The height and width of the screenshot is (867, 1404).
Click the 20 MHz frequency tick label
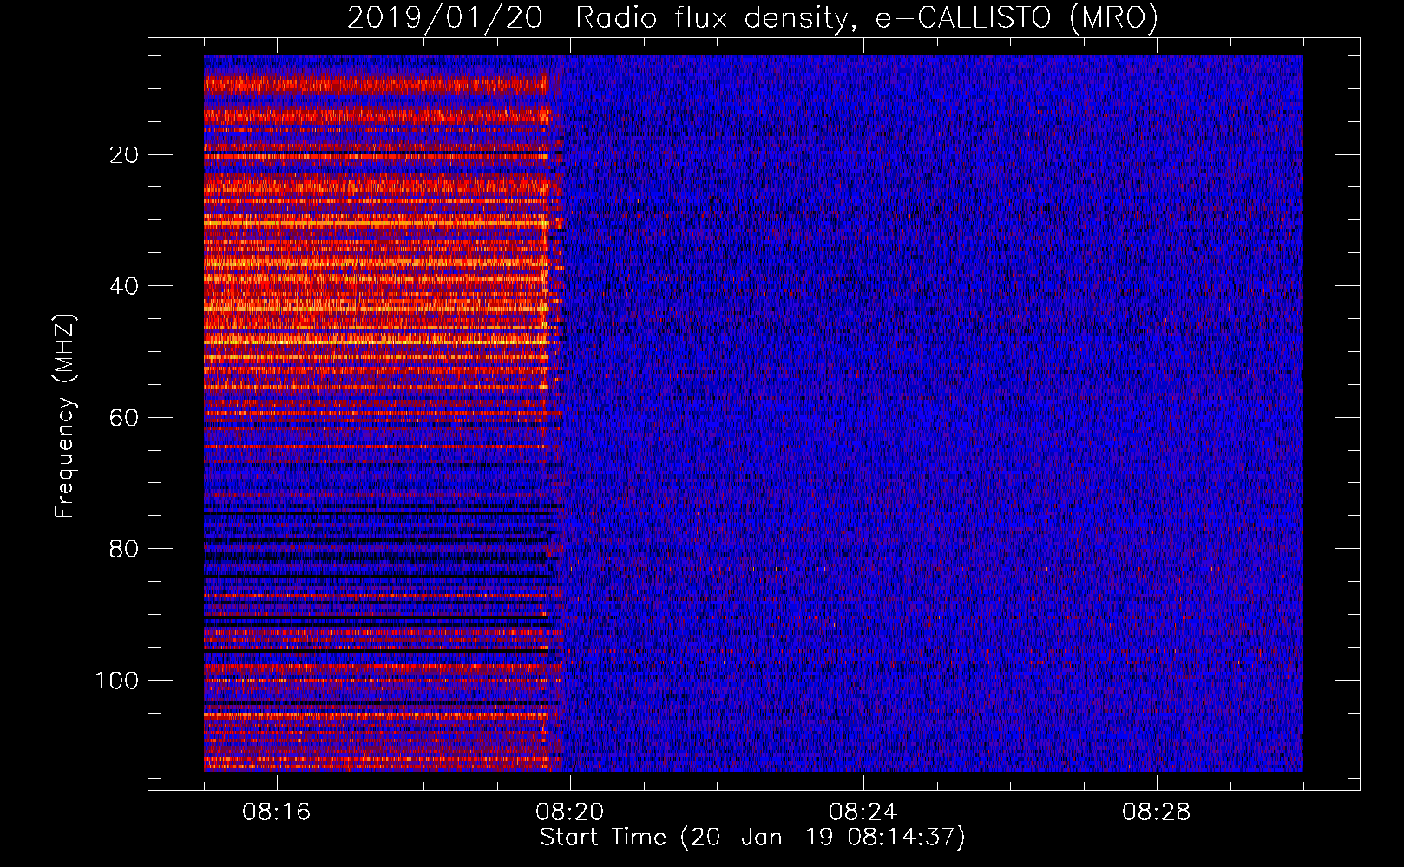[x=125, y=155]
